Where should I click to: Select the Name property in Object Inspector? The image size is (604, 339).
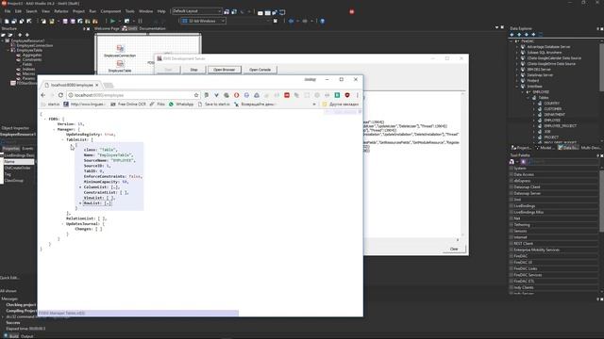coord(18,162)
